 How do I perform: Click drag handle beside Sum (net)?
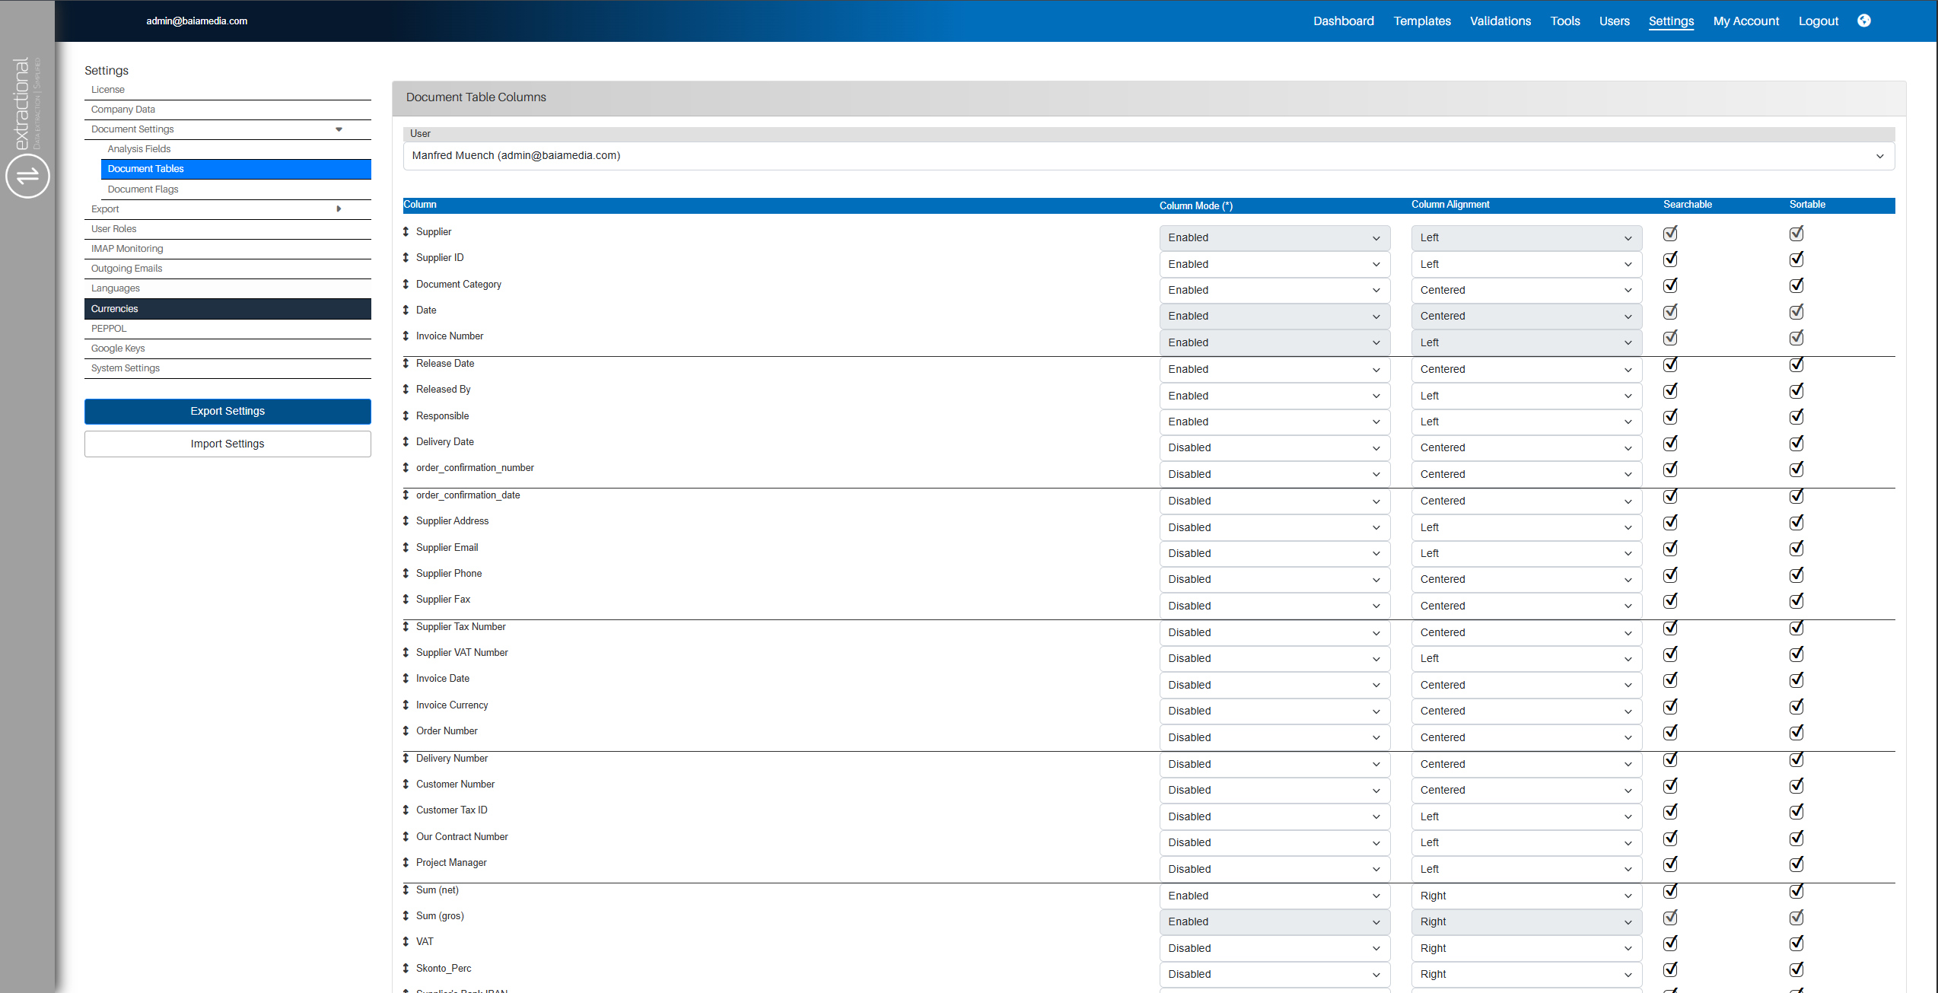(x=406, y=890)
